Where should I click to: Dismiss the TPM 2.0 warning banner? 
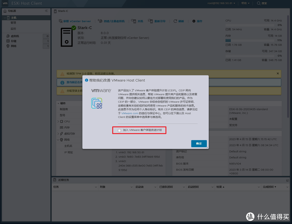click(278, 73)
